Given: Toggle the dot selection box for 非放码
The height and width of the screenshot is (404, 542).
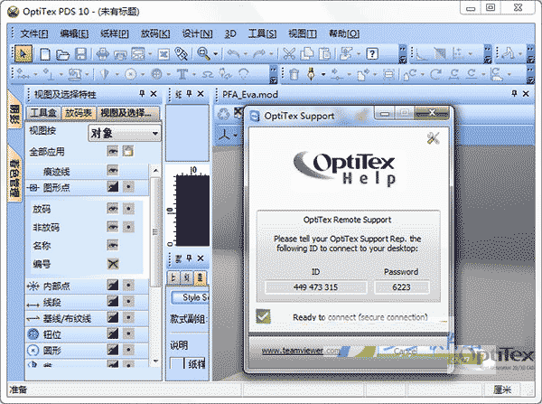Looking at the screenshot, I should click(x=129, y=227).
